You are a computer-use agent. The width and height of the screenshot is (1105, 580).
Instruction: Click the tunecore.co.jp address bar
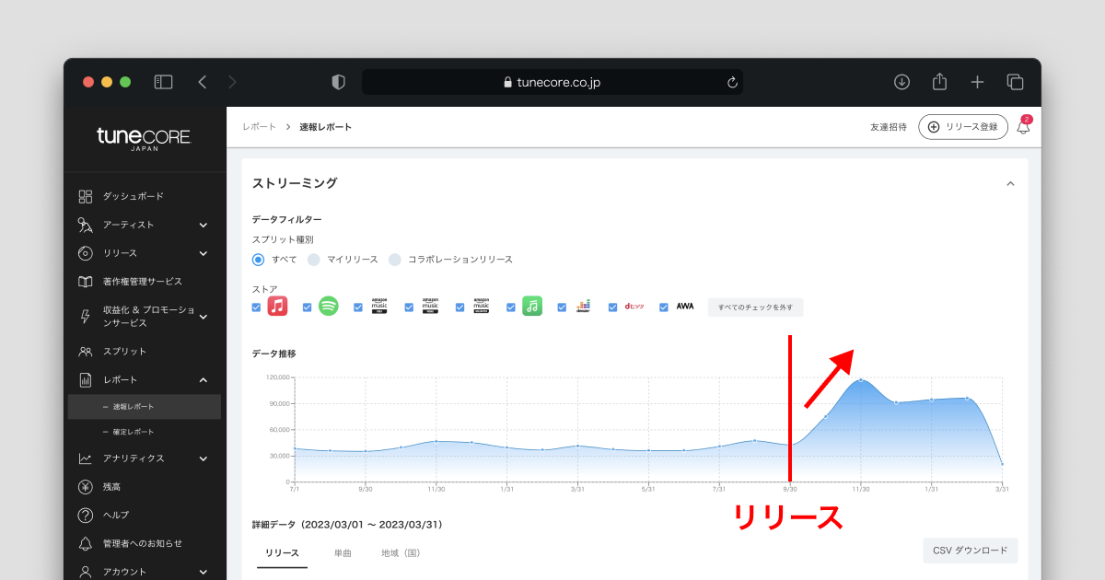pyautogui.click(x=552, y=82)
